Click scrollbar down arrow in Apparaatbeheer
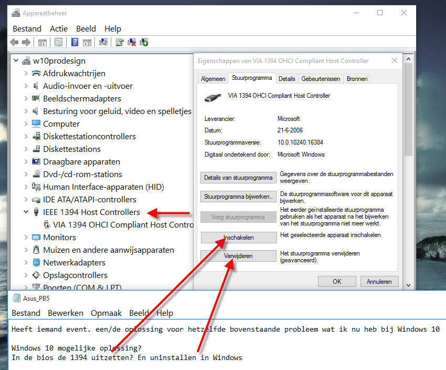Viewport: 446px width, 370px height. (408, 285)
